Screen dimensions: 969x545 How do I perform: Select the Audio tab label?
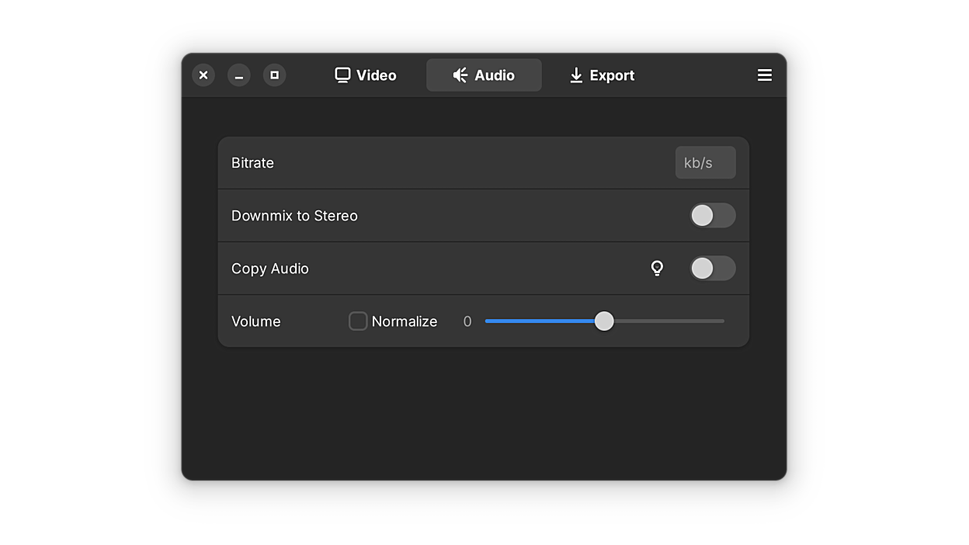point(495,75)
